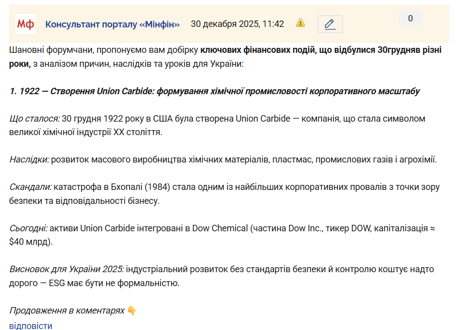Click the italic label Сьогодні:
Screen dimensions: 456x330
[x=28, y=228]
